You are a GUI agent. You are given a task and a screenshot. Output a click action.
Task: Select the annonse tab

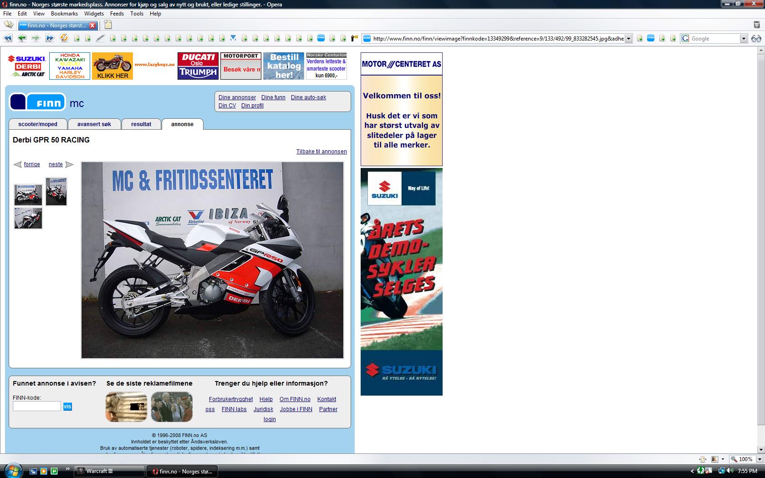coord(182,124)
